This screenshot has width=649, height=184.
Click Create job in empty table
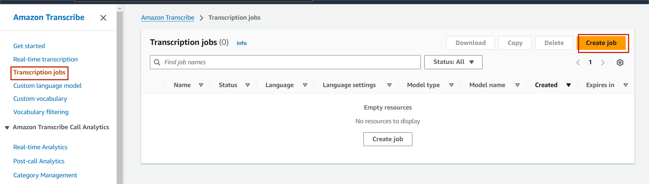[x=388, y=139]
